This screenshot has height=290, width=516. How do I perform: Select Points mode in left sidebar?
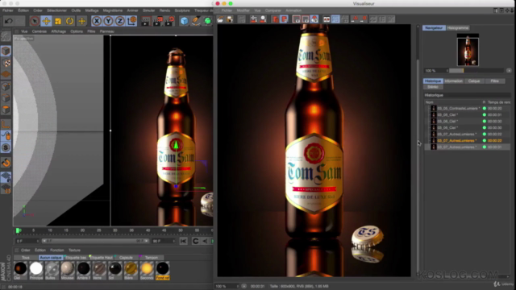coord(6,86)
